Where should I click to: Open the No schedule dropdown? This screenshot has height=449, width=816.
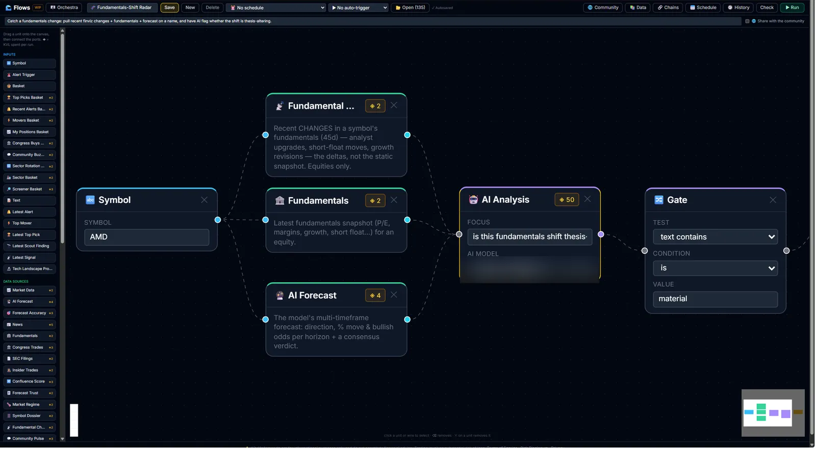coord(276,8)
